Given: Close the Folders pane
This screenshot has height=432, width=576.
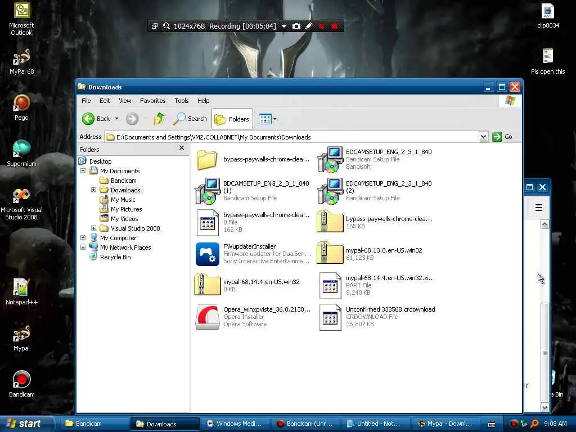Looking at the screenshot, I should [x=182, y=148].
